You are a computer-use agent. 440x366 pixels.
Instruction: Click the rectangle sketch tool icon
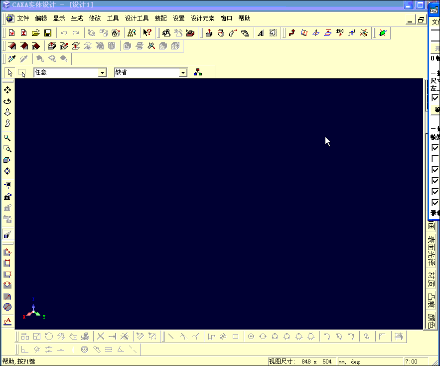235,337
